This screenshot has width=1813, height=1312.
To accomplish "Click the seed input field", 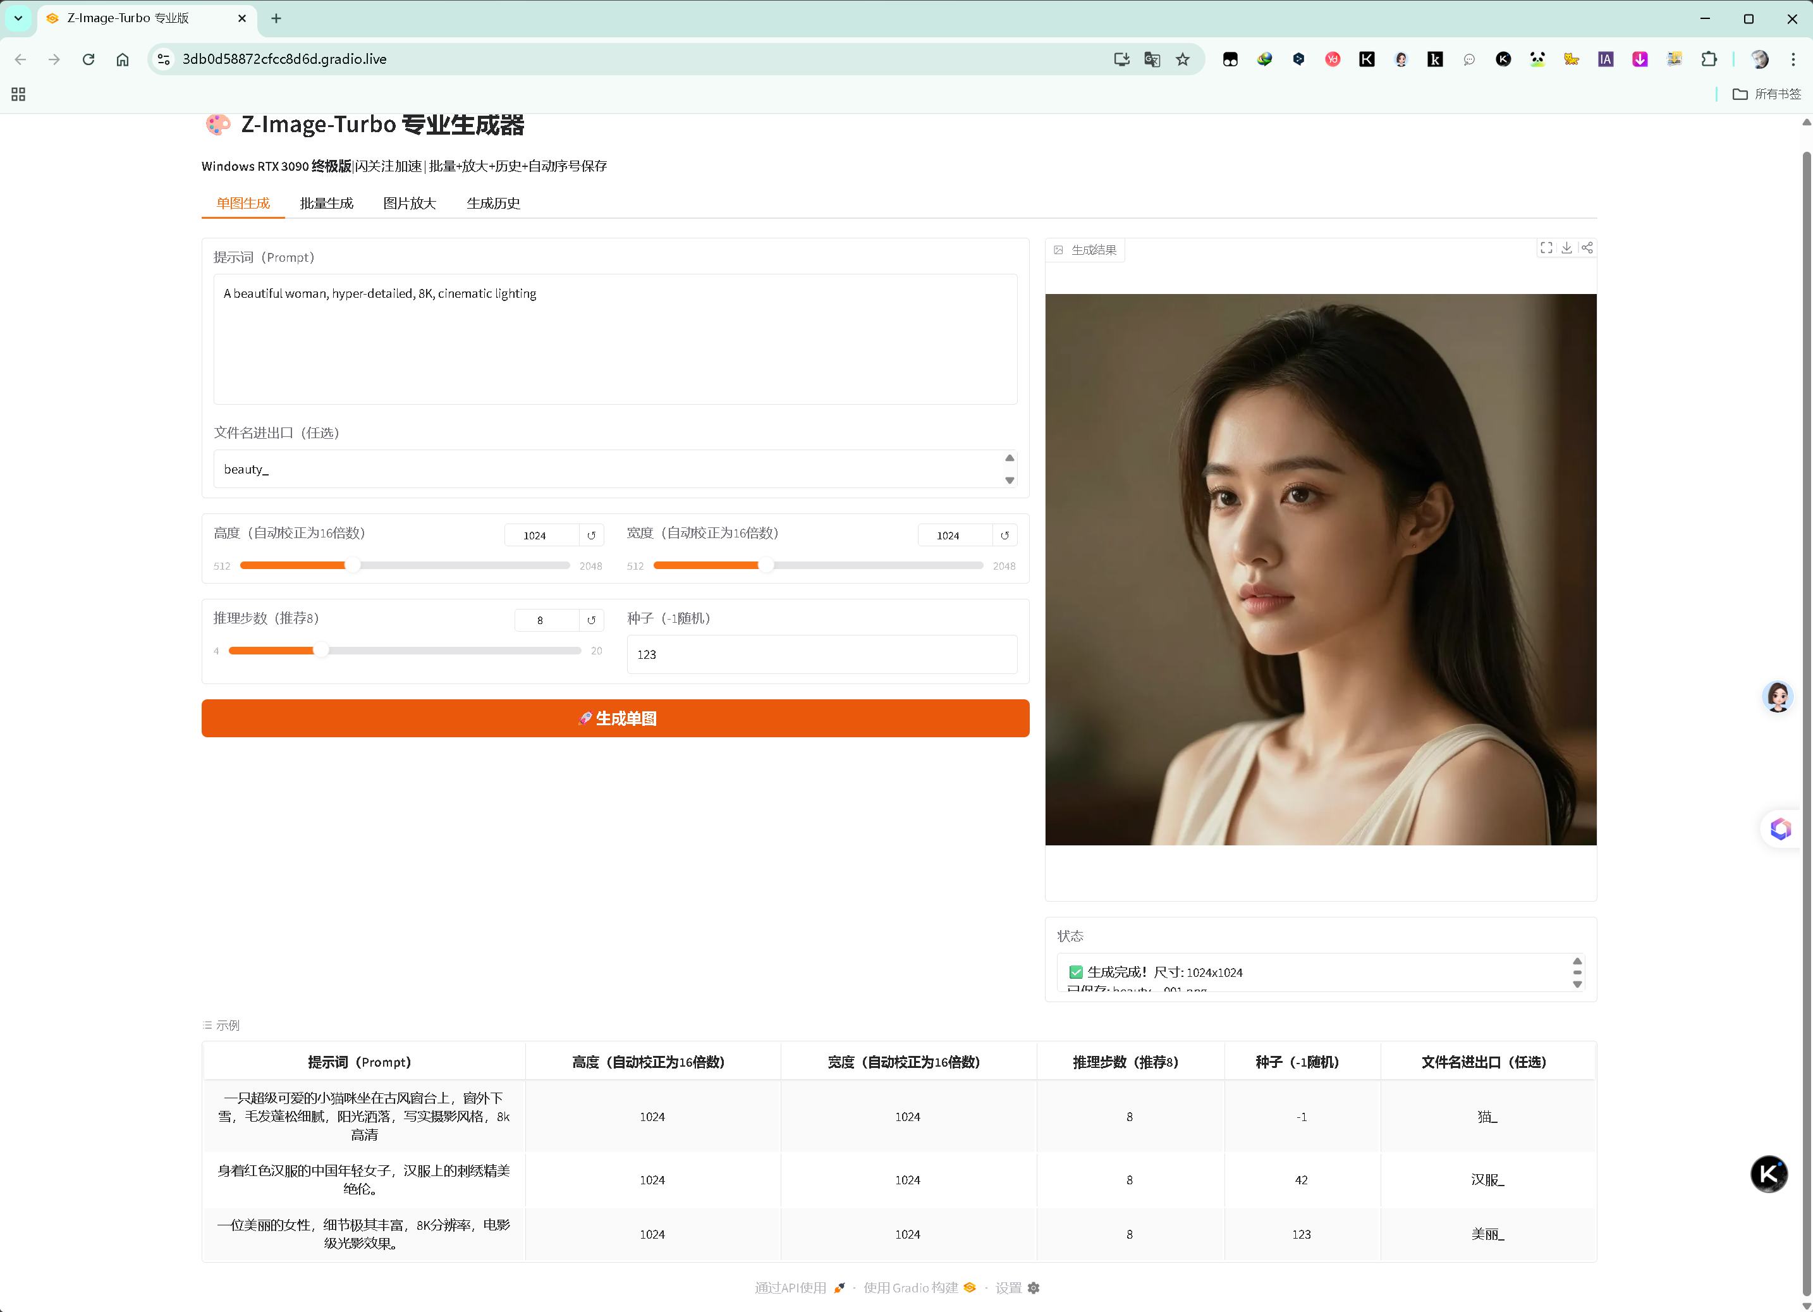I will pyautogui.click(x=821, y=654).
